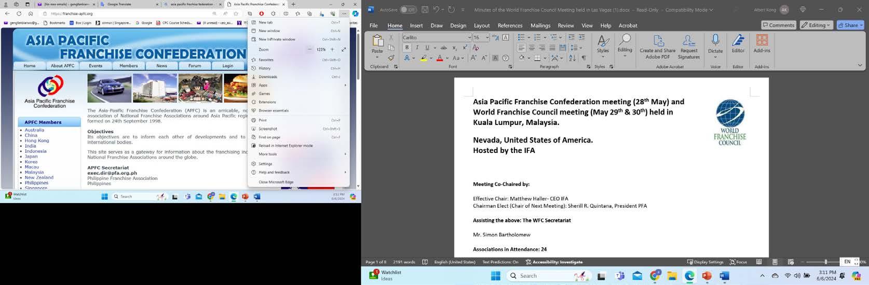
Task: Align paragraph text to the right
Action: click(x=541, y=47)
